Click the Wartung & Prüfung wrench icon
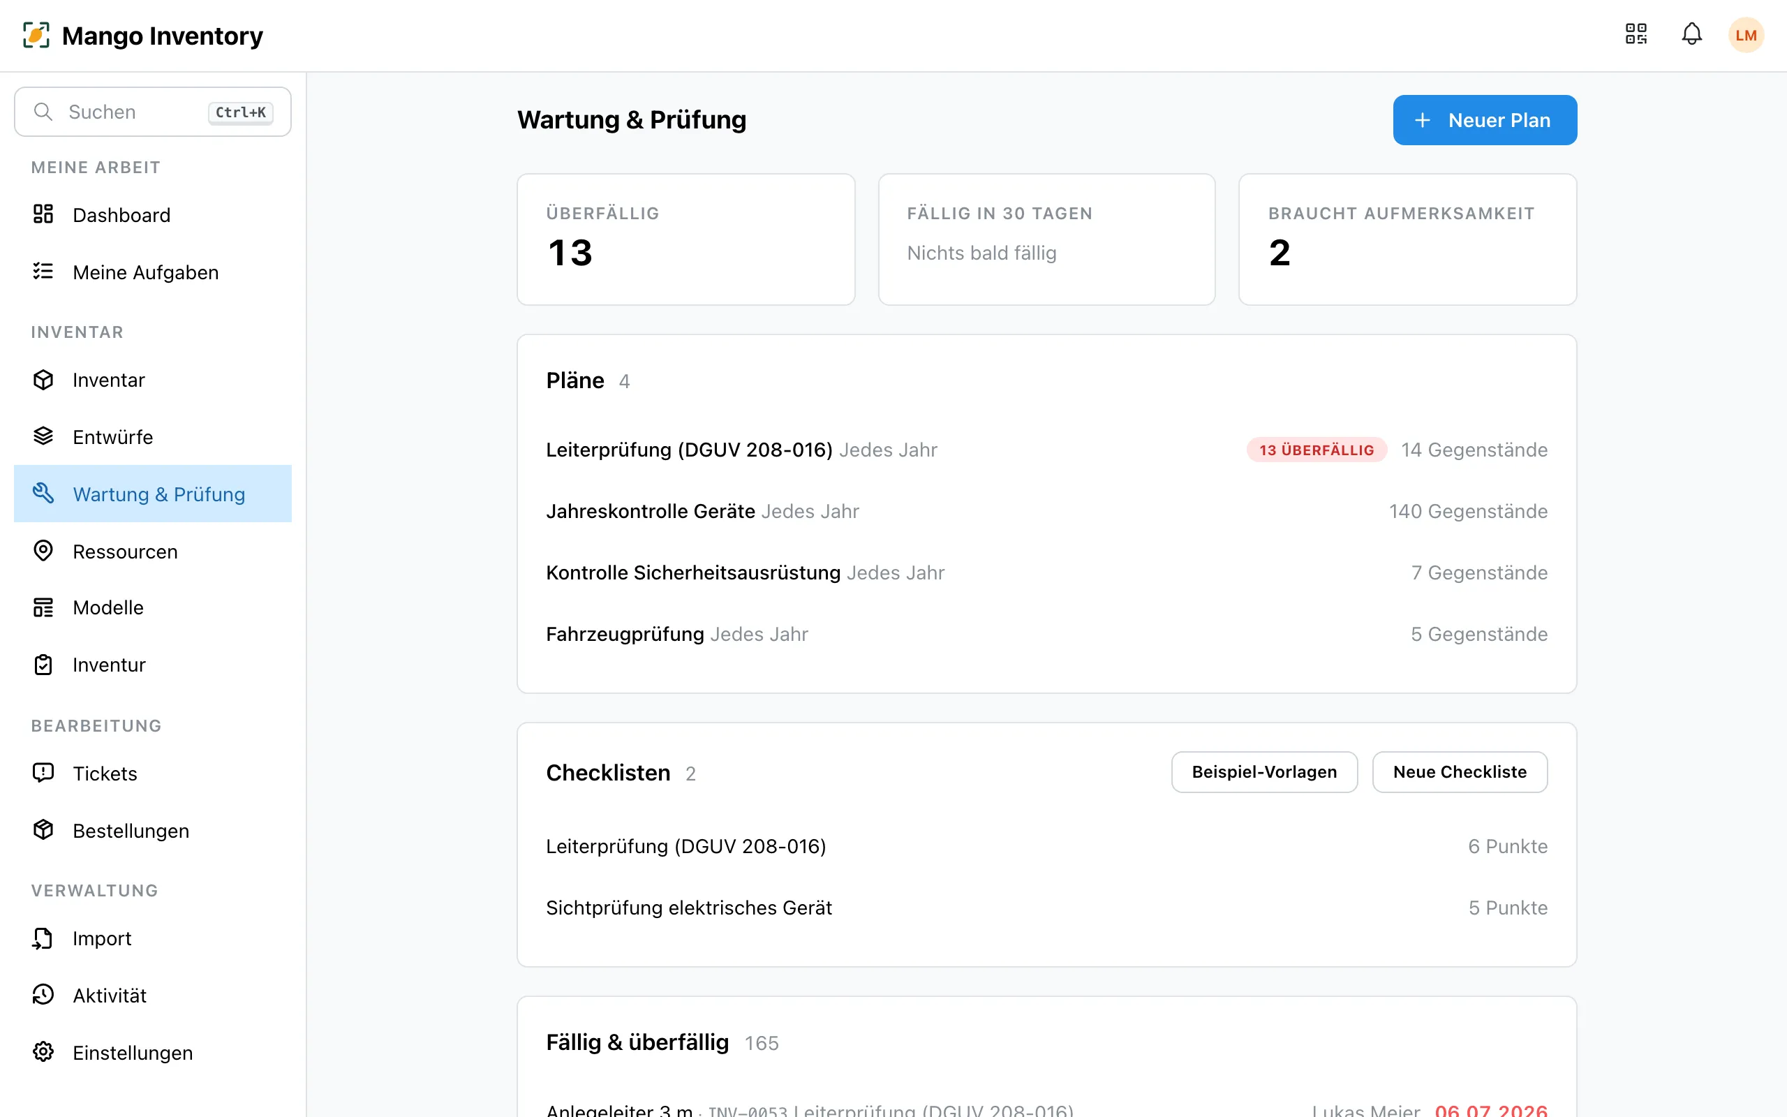The width and height of the screenshot is (1787, 1117). pyautogui.click(x=43, y=493)
